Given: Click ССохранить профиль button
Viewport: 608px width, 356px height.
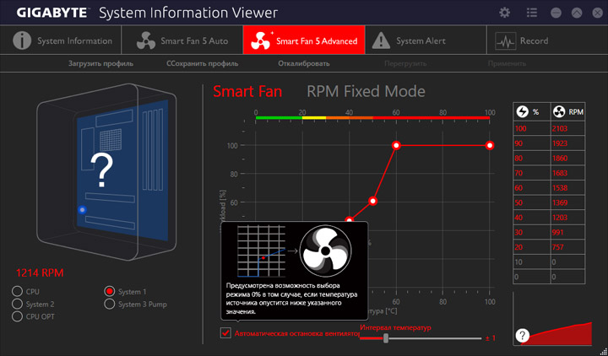Looking at the screenshot, I should [x=203, y=63].
